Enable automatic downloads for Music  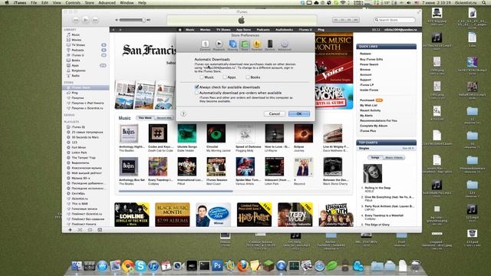202,77
